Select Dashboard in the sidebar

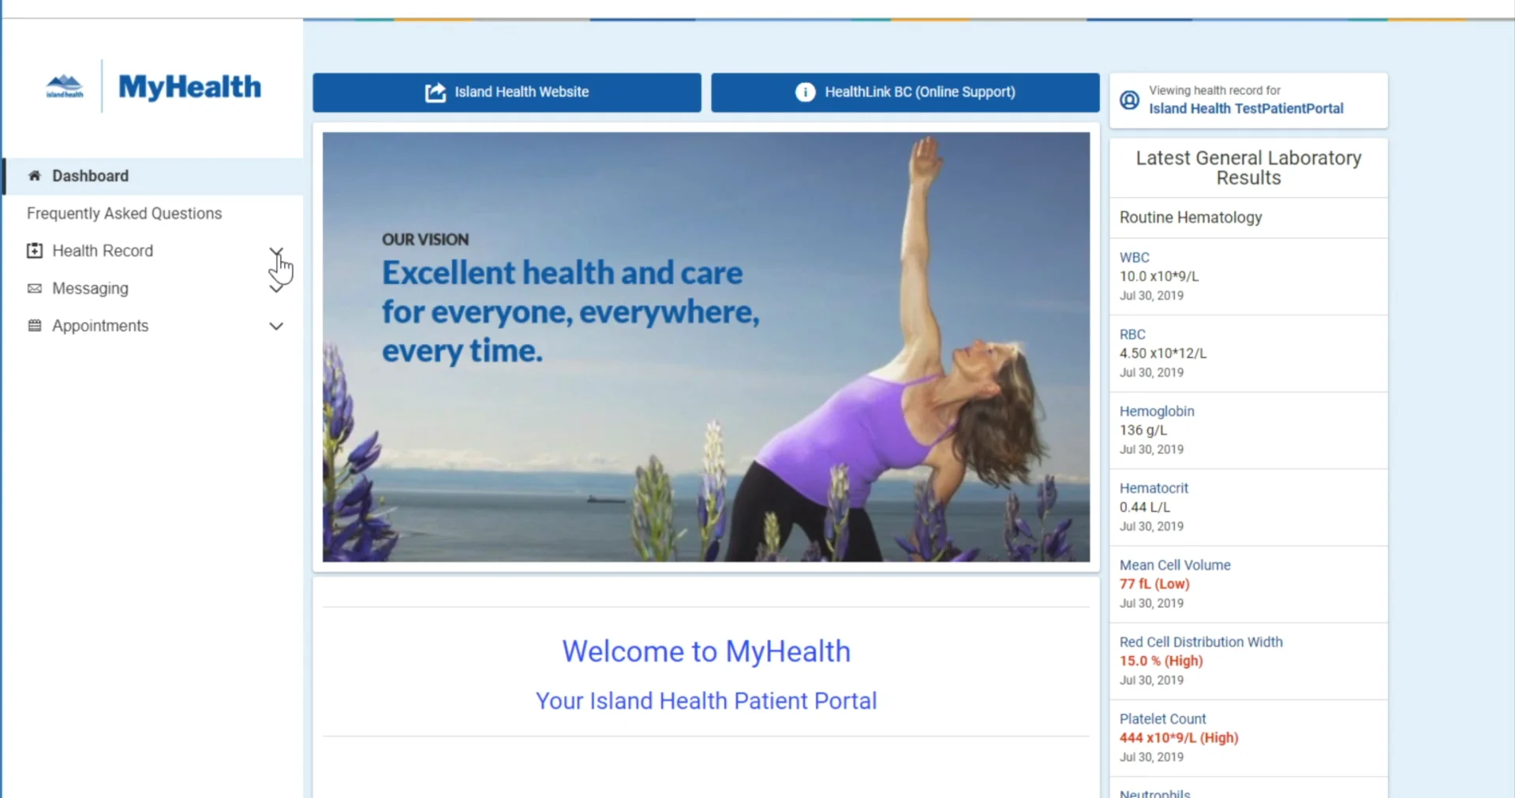(x=89, y=175)
